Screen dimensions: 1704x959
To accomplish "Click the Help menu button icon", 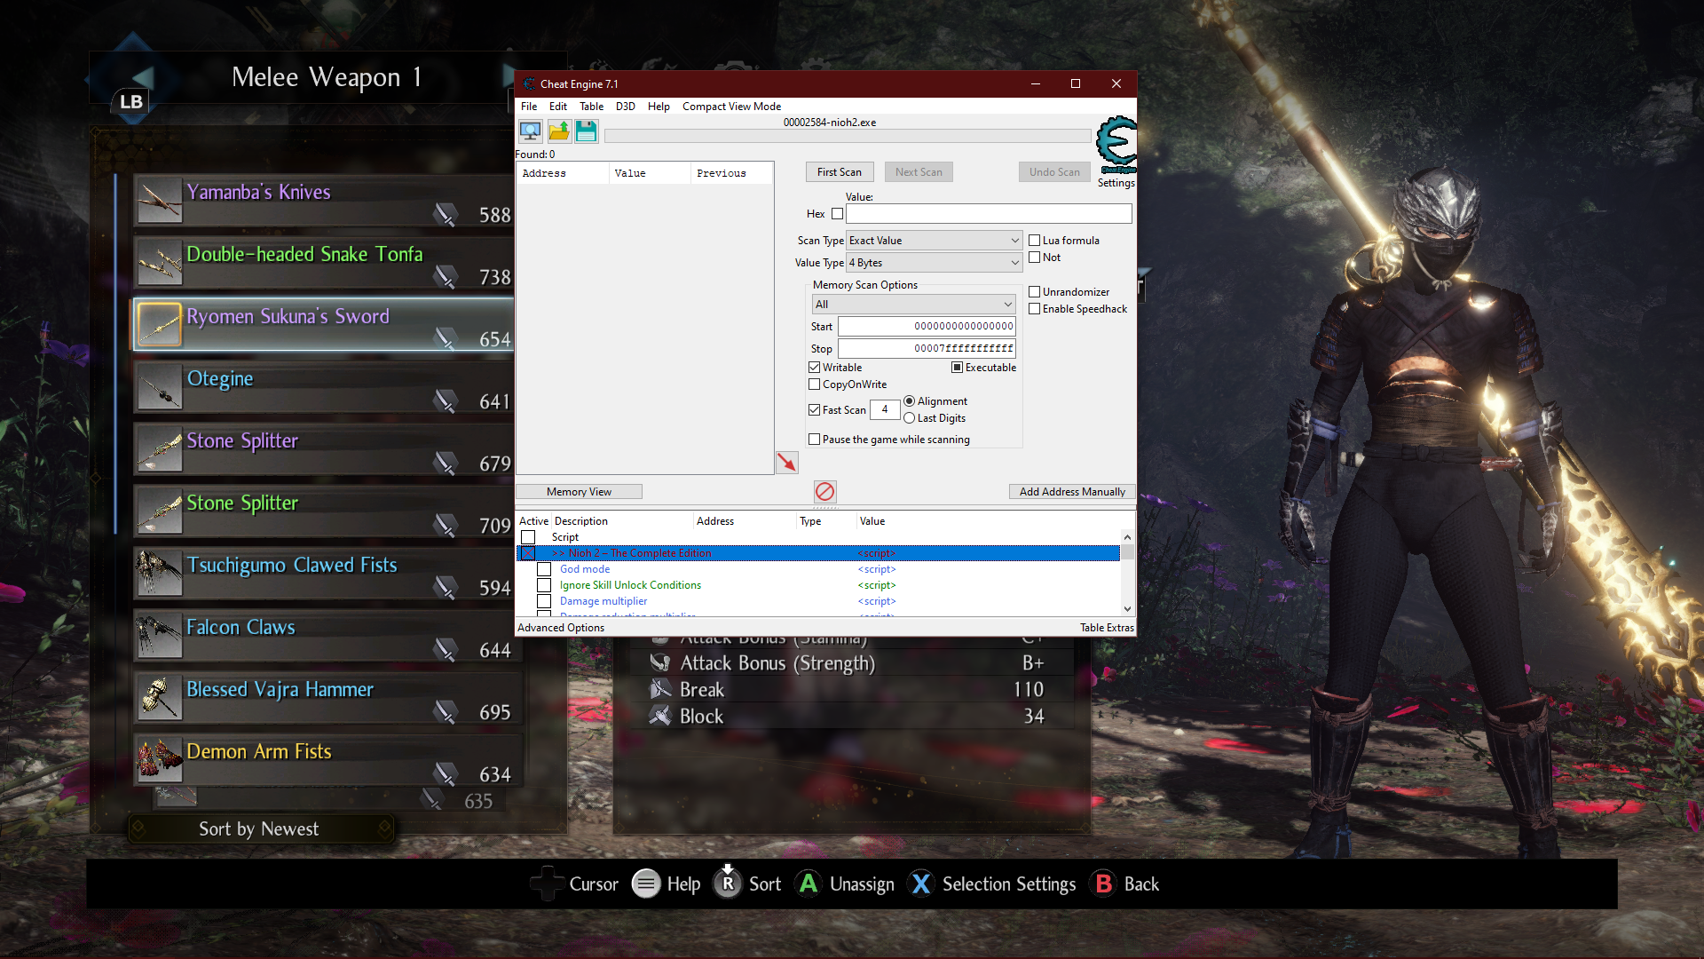I will [x=646, y=884].
